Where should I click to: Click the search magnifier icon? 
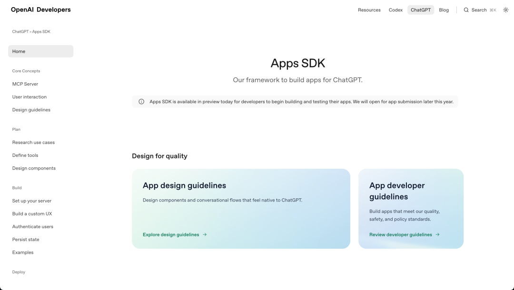[x=466, y=10]
